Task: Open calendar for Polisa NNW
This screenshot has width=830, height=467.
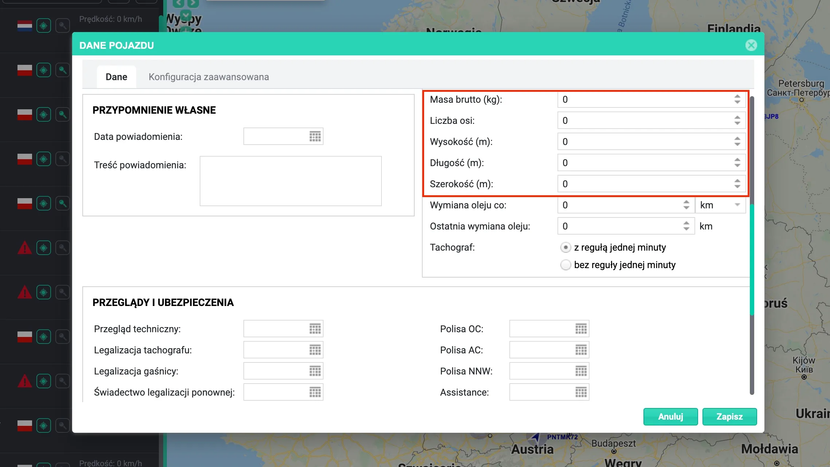Action: [x=581, y=371]
